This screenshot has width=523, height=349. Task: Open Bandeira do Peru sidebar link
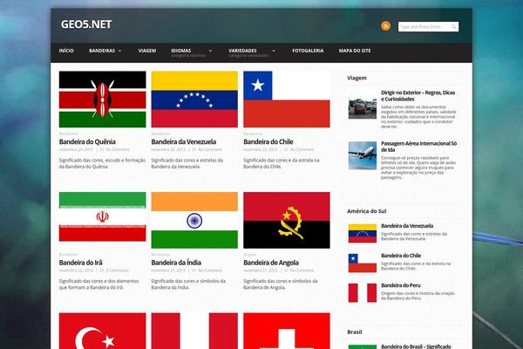coord(401,285)
